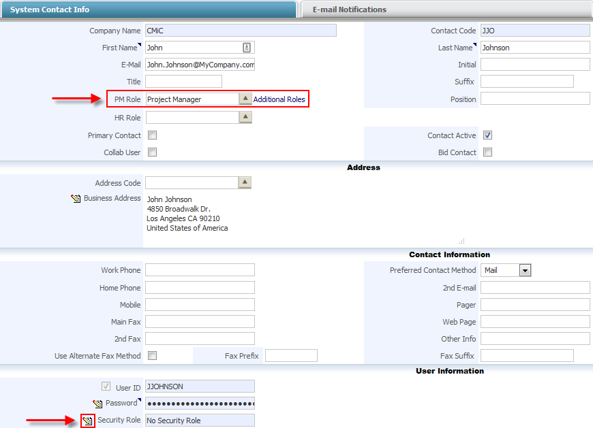The width and height of the screenshot is (593, 428).
Task: Click the Additional Roles link
Action: (x=280, y=99)
